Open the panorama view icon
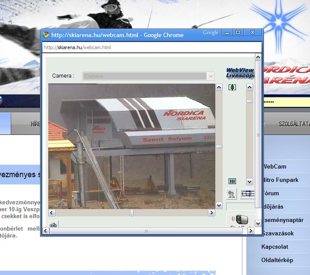The height and width of the screenshot is (275, 310). tap(248, 194)
